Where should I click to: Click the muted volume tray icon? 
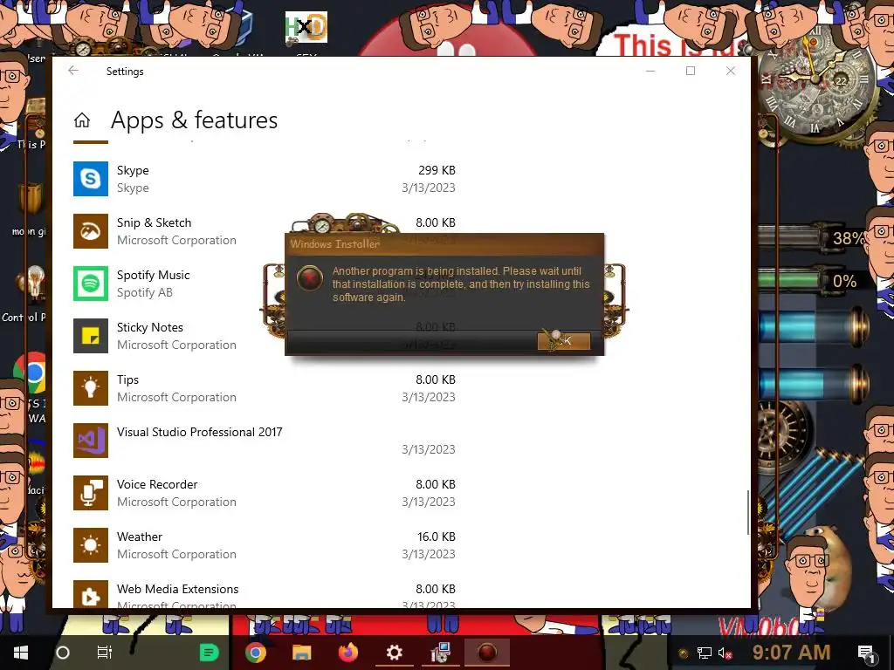pyautogui.click(x=726, y=653)
